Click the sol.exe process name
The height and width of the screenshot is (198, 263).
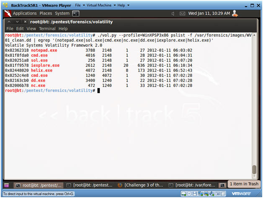[x=39, y=61]
